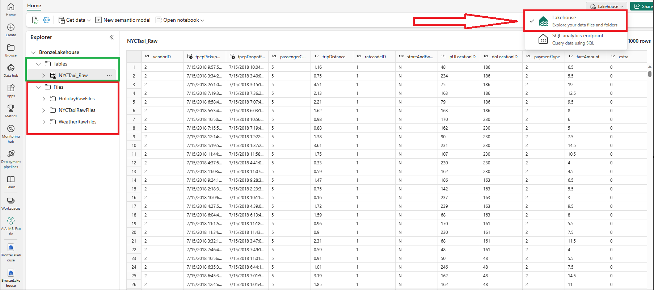Open the Data hub in sidebar
This screenshot has height=290, width=654.
pyautogui.click(x=11, y=70)
